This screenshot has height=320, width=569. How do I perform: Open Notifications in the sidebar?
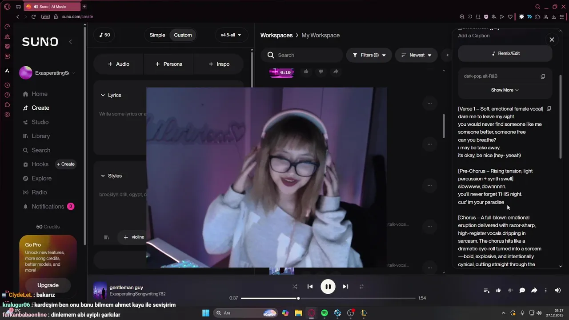(x=48, y=207)
